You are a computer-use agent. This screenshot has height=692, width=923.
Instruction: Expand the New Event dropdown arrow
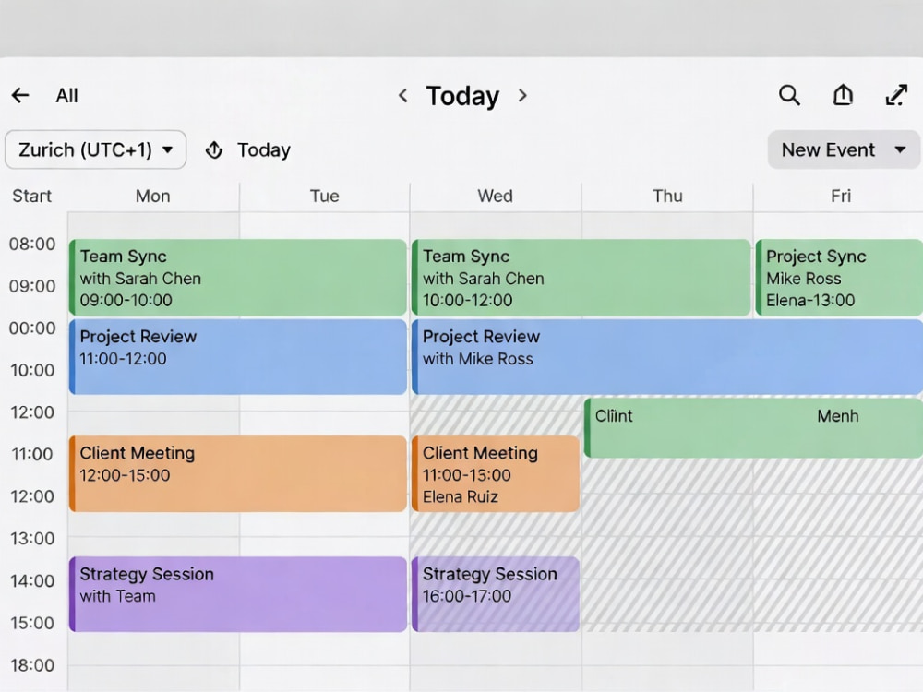coord(900,150)
